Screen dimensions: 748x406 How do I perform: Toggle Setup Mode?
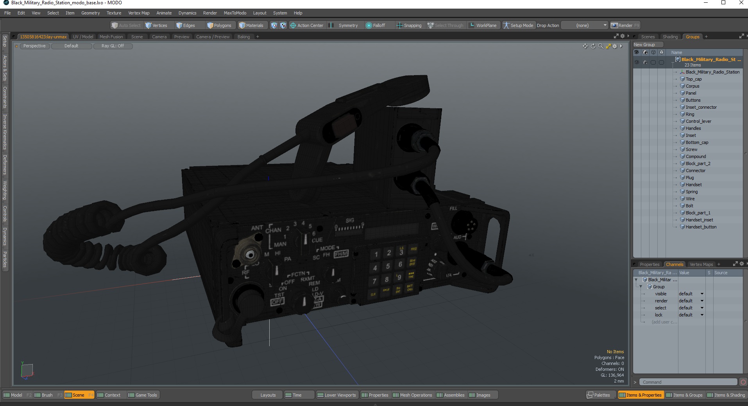coord(518,25)
